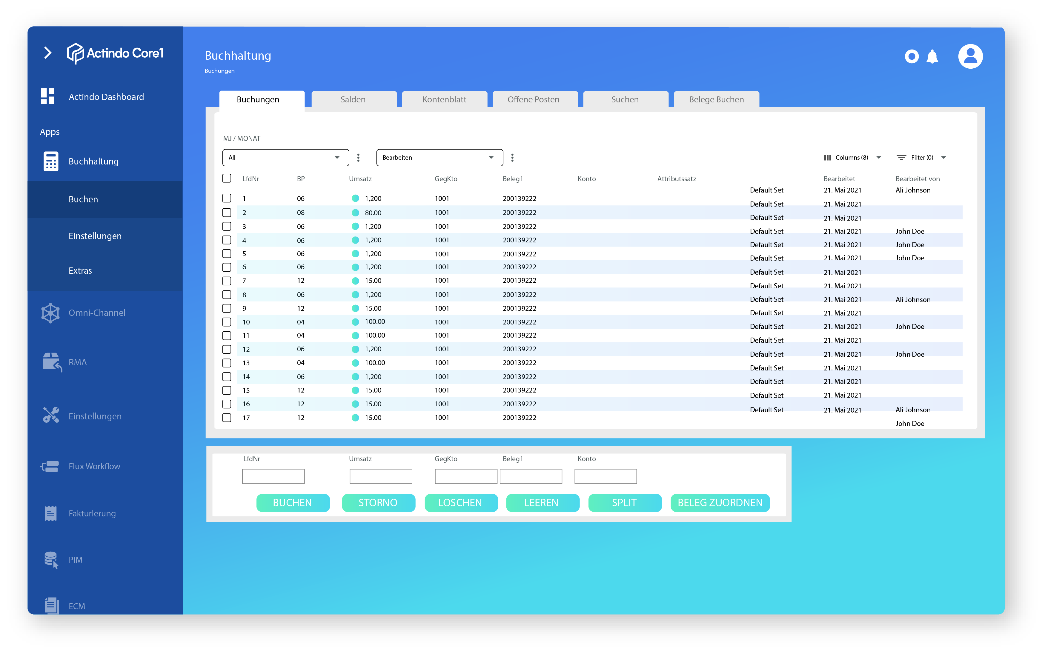Open the ECM documents icon
The width and height of the screenshot is (1045, 654).
[51, 605]
